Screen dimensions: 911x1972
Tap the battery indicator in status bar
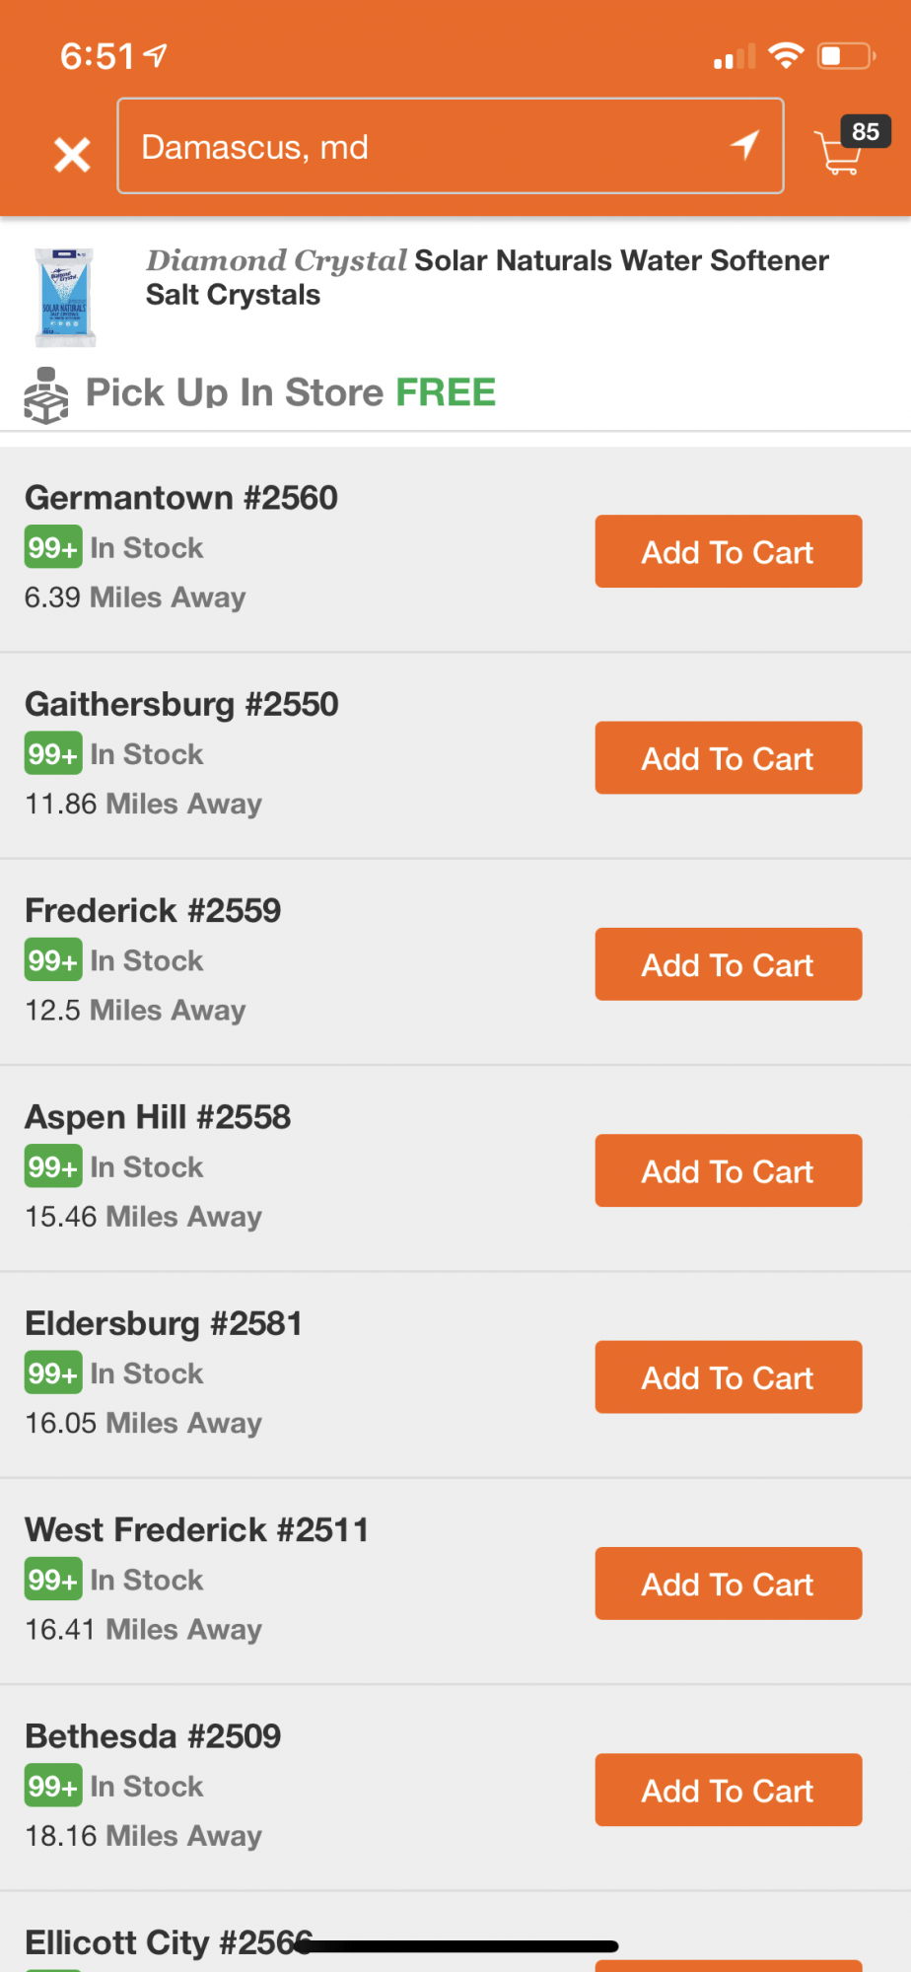(x=846, y=56)
